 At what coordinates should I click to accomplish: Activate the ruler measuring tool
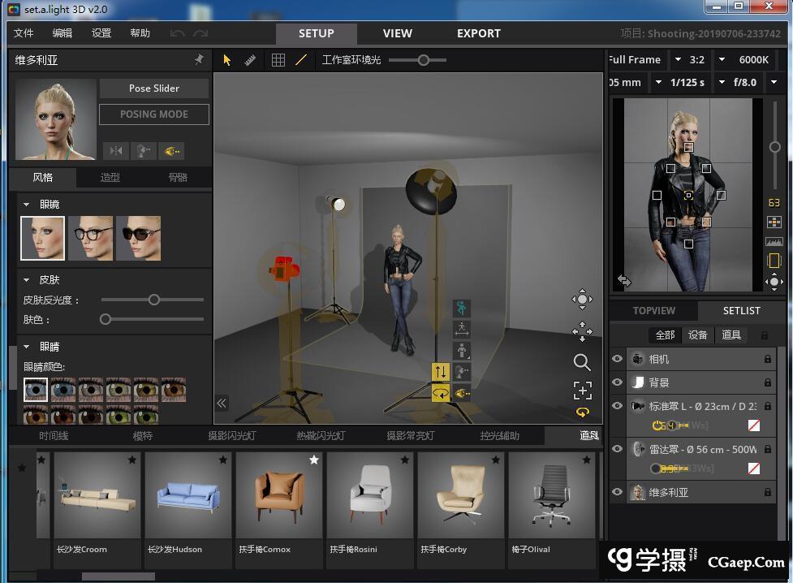250,60
